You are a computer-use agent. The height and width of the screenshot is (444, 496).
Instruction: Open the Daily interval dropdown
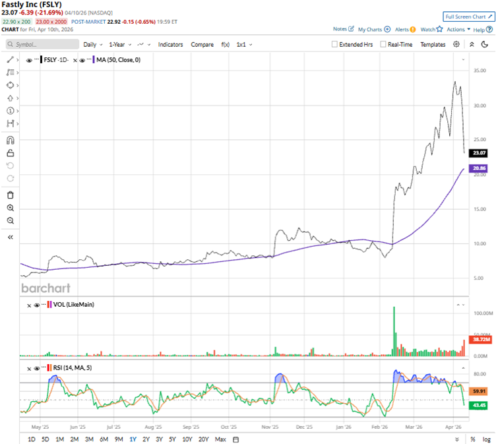tap(93, 44)
